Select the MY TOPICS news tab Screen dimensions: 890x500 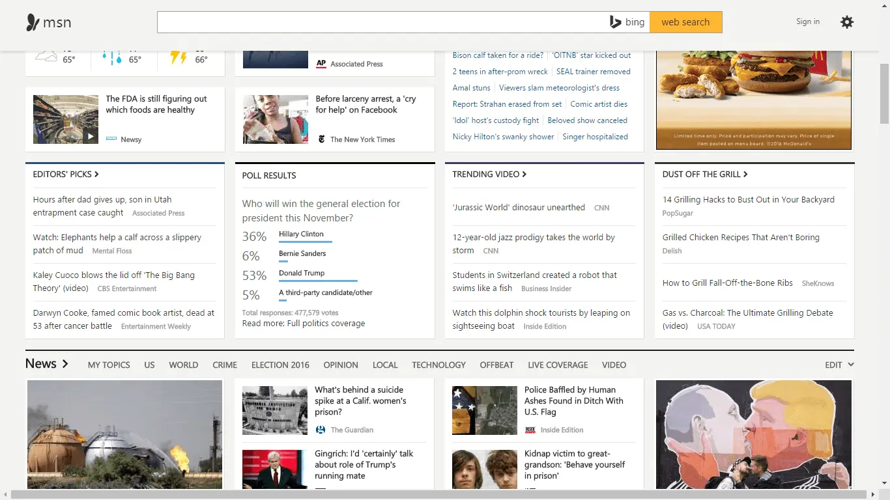tap(109, 365)
